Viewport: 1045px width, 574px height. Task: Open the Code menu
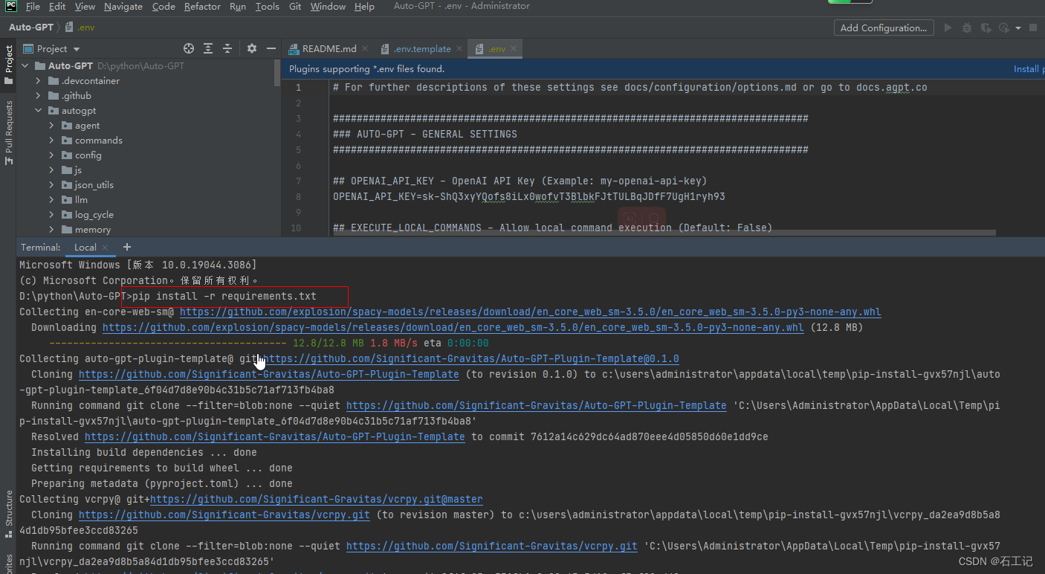164,6
